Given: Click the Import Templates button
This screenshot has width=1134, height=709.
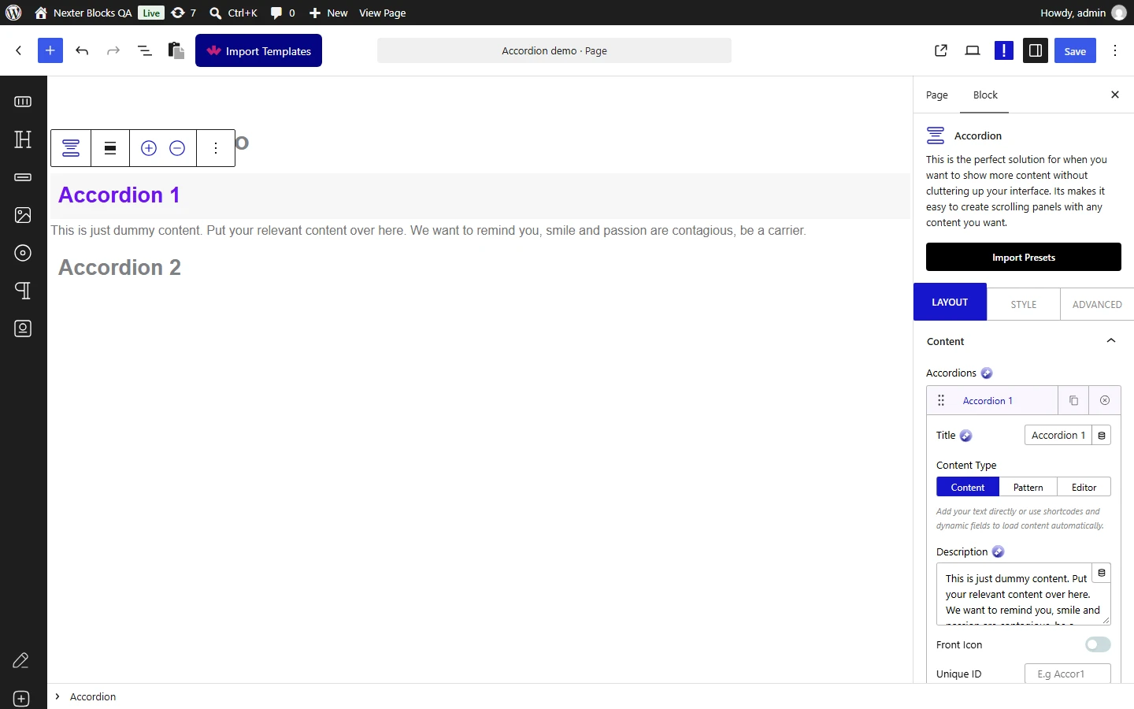Looking at the screenshot, I should tap(258, 50).
